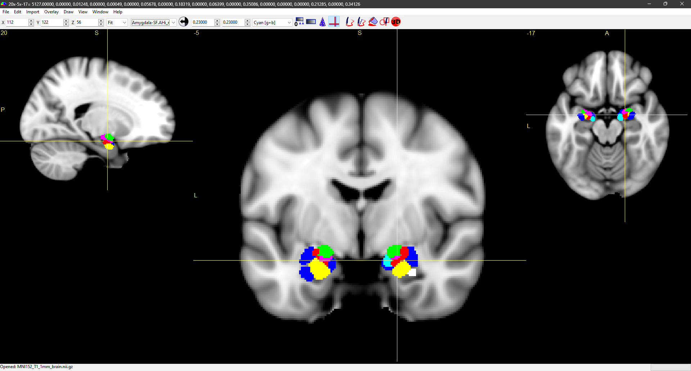
Task: Open the Fit zoom dropdown
Action: click(117, 22)
